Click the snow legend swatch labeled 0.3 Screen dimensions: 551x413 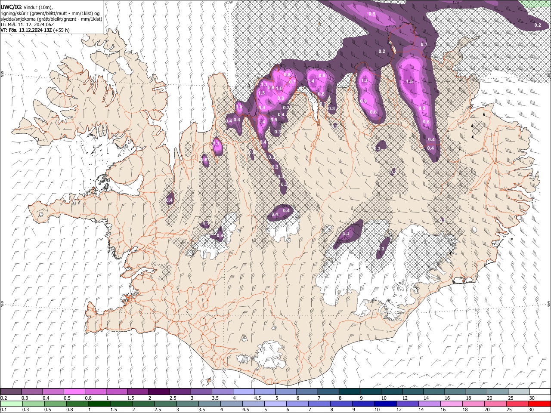pos(32,392)
